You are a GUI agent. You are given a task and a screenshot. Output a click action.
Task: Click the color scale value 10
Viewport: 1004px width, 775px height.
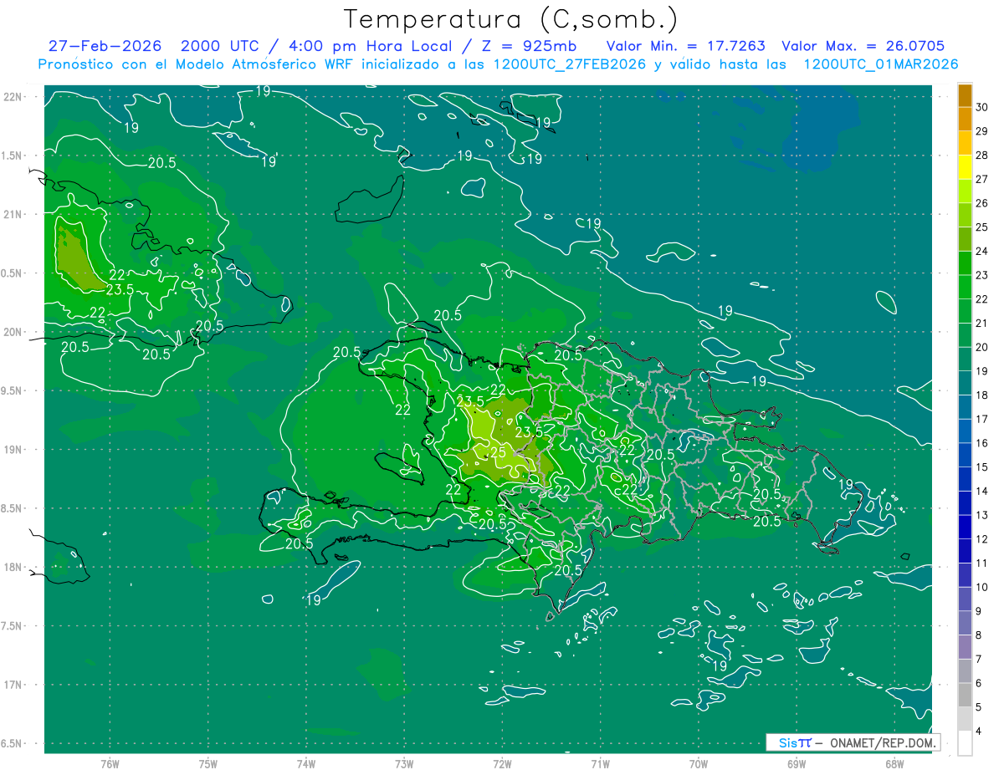[x=983, y=587]
